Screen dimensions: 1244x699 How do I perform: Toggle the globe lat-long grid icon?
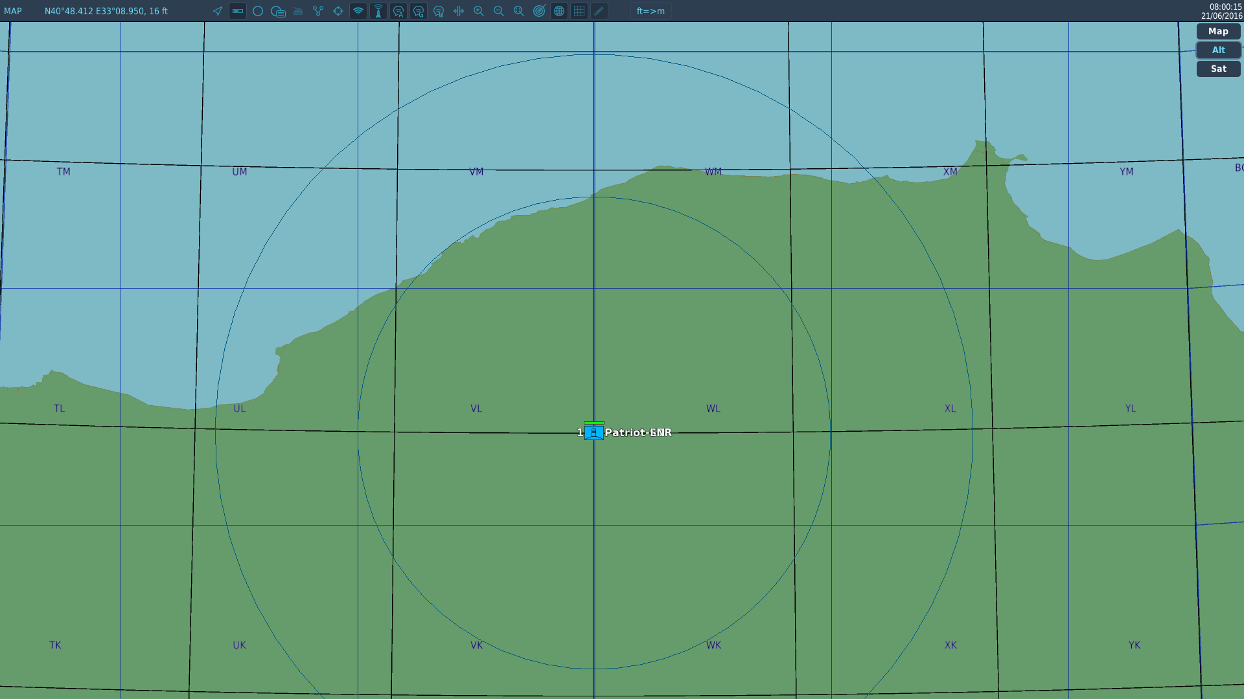pos(559,11)
